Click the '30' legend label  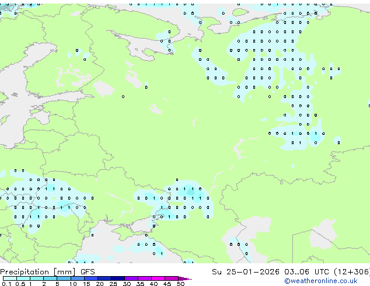pyautogui.click(x=127, y=284)
